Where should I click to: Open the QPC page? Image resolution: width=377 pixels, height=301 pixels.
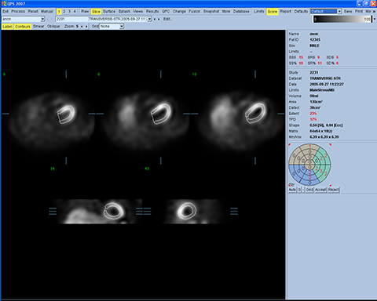(166, 11)
